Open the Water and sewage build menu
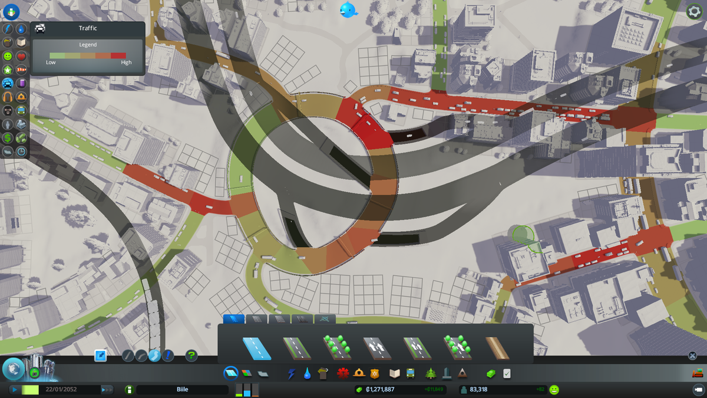This screenshot has width=707, height=398. [x=308, y=373]
